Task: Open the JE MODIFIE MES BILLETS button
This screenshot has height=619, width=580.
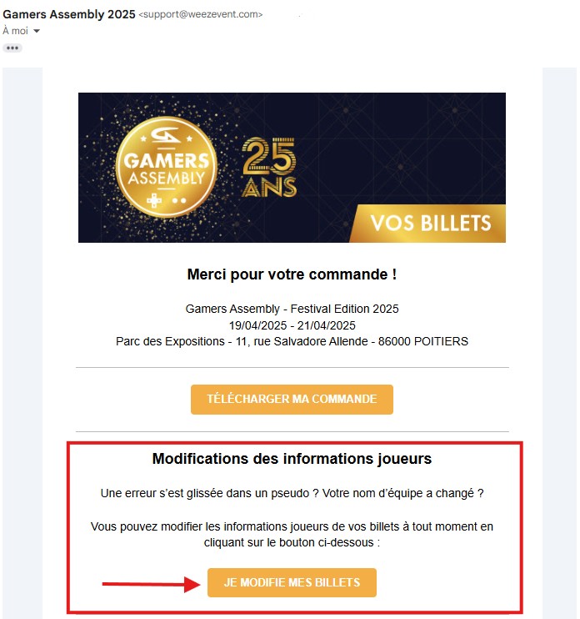Action: point(292,582)
